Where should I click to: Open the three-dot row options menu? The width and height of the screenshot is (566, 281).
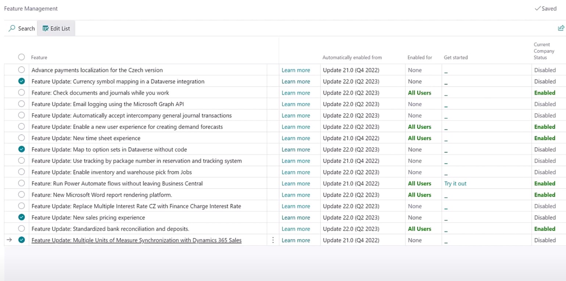click(273, 240)
